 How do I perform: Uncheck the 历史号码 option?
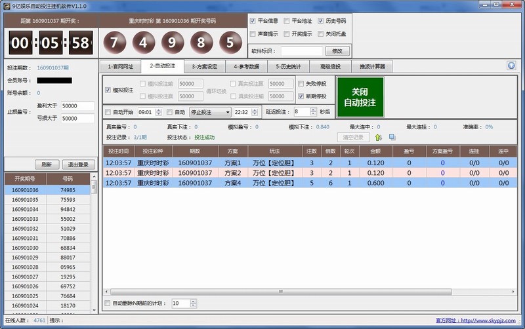tap(320, 21)
